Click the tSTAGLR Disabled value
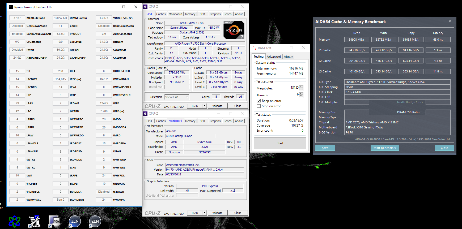The width and height of the screenshot is (462, 229). pos(104,192)
